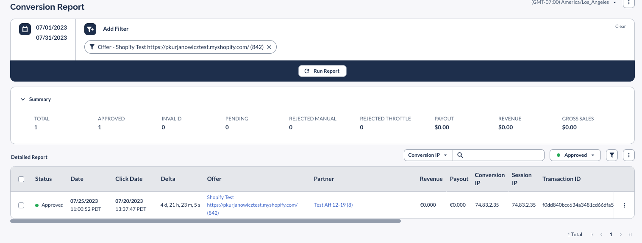Click the 07/01/2023 start date
Viewport: 642px width, 243px height.
point(51,27)
